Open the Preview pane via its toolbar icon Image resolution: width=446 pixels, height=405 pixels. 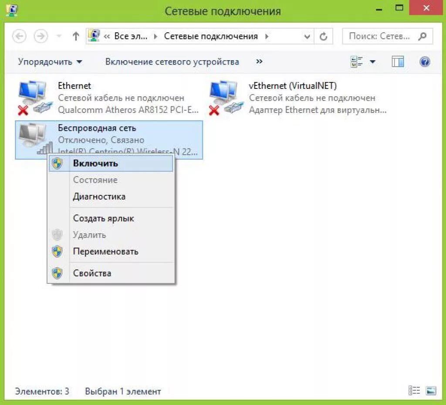398,61
